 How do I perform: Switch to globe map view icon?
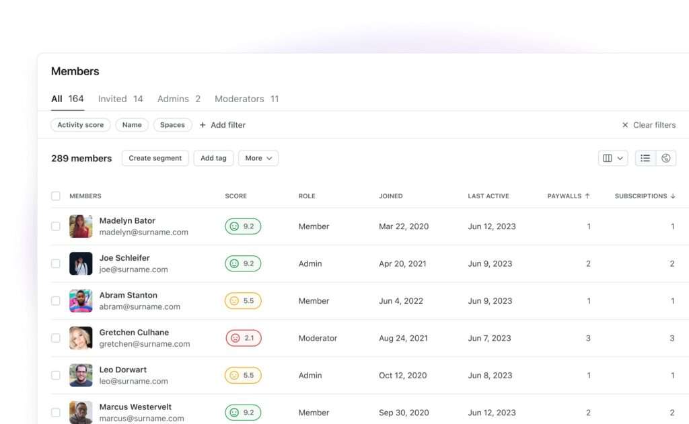pos(665,158)
